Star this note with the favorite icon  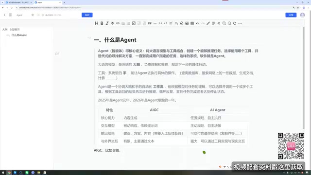click(33, 15)
